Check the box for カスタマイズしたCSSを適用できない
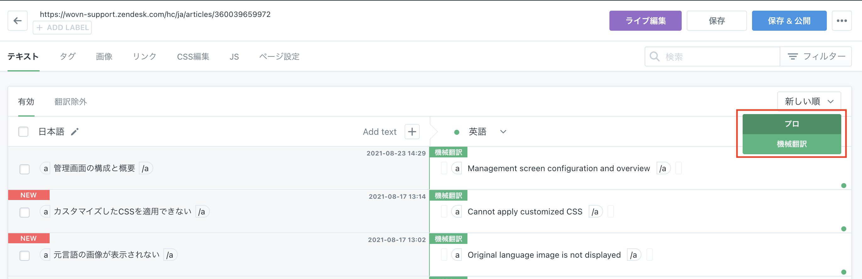 click(x=25, y=213)
